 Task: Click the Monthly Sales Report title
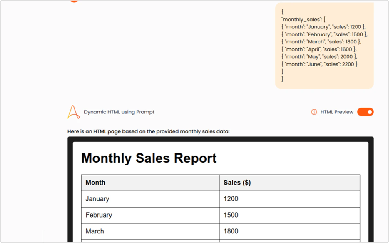[x=149, y=158]
